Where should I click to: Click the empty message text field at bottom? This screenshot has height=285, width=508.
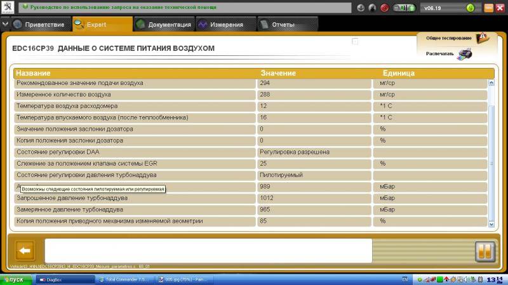pos(208,250)
